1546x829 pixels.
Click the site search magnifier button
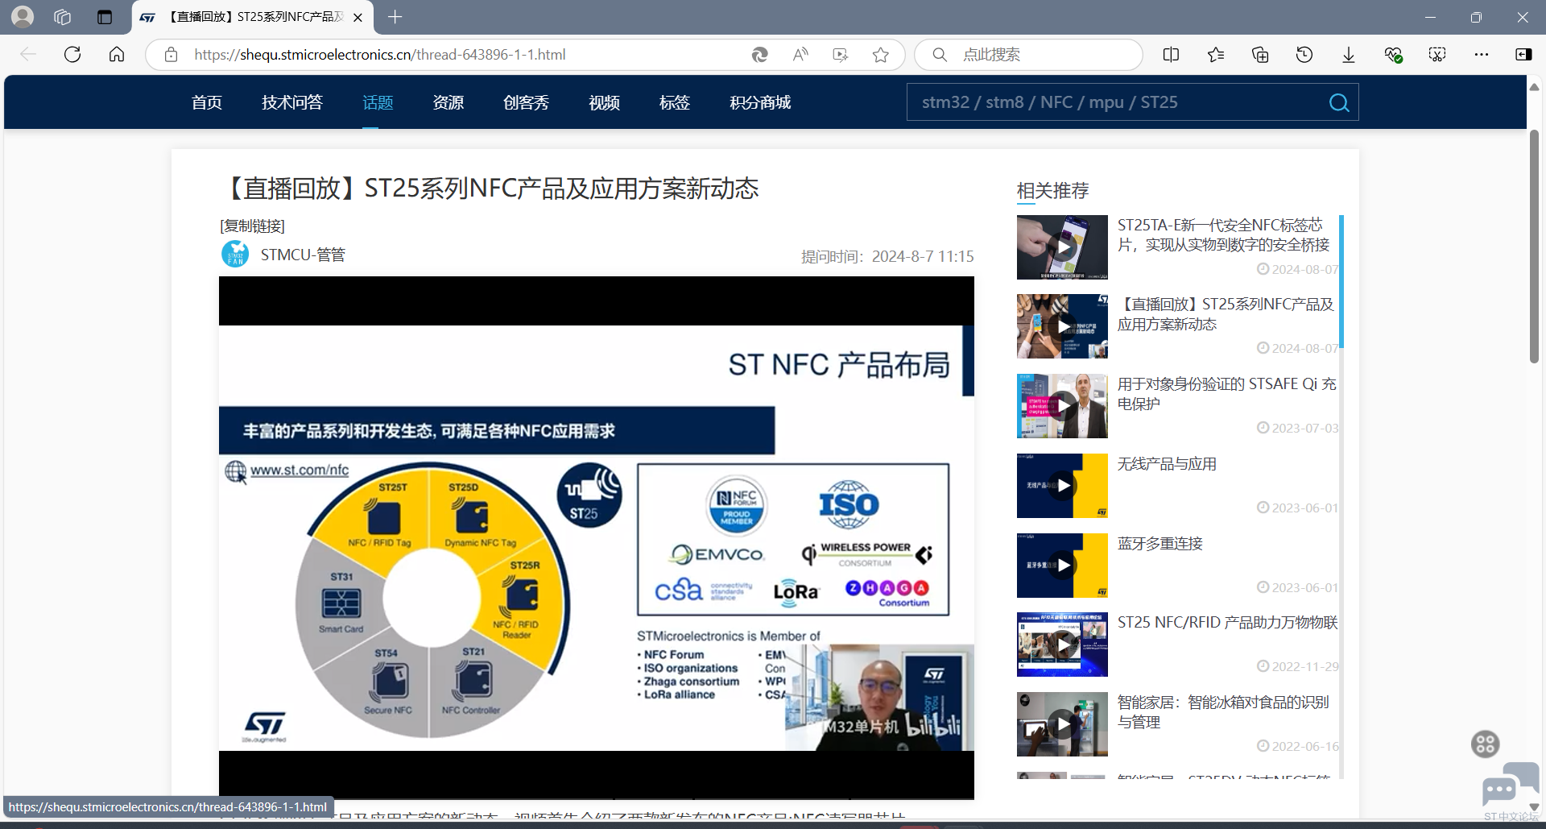coord(1339,102)
